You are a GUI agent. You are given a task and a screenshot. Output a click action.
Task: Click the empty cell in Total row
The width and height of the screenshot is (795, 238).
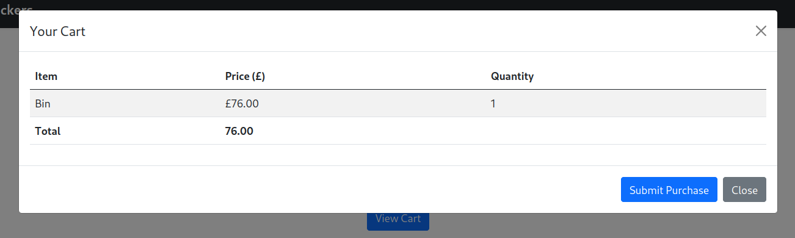point(626,131)
